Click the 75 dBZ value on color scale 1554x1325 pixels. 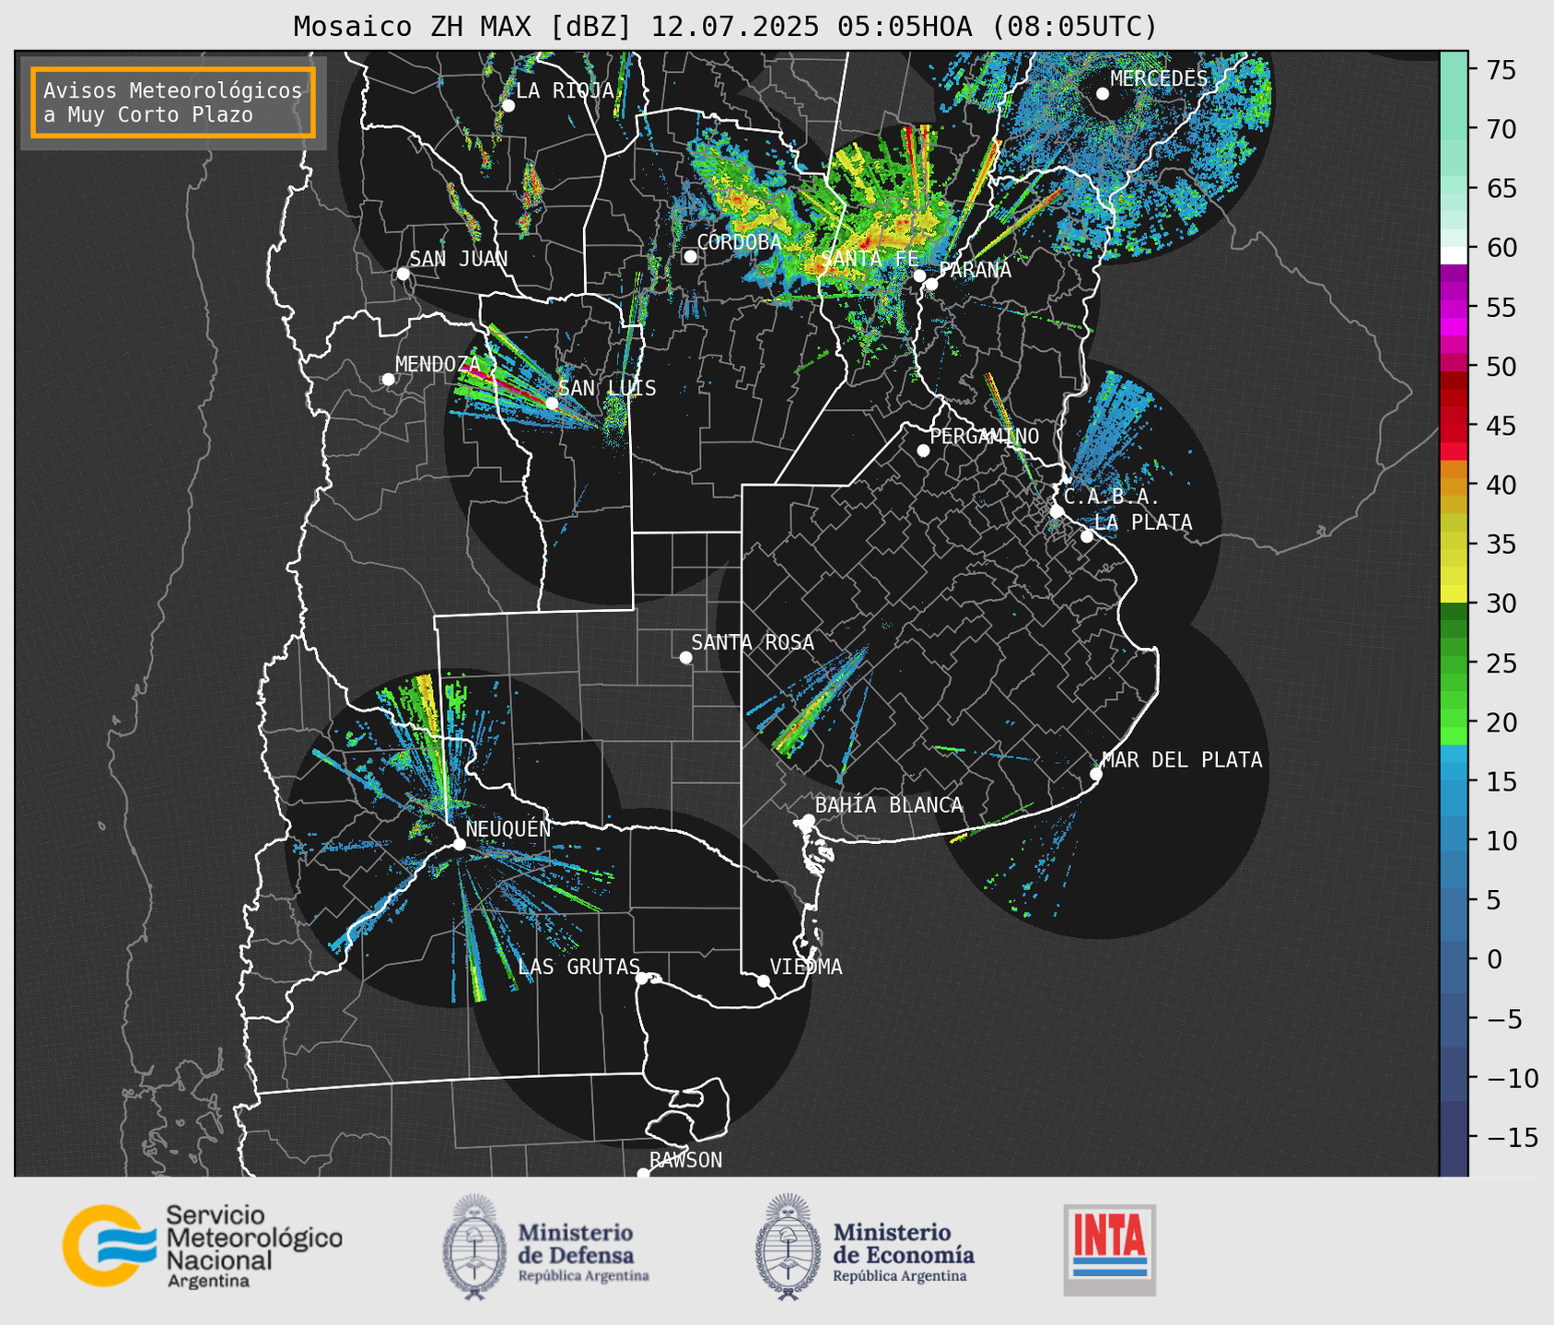click(x=1501, y=70)
